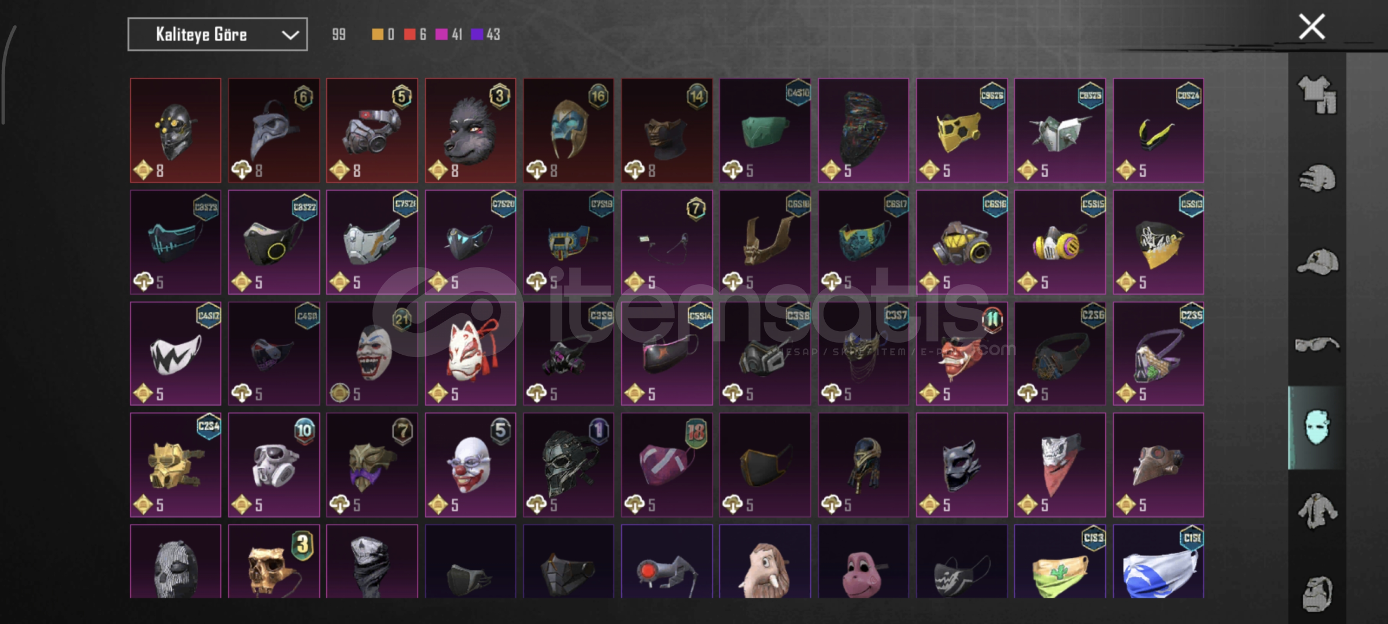The image size is (1388, 624).
Task: Filter by the yellow quality square
Action: [378, 35]
